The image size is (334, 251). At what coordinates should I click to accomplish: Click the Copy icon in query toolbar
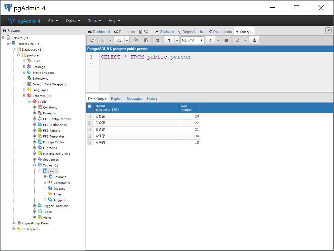click(x=136, y=40)
